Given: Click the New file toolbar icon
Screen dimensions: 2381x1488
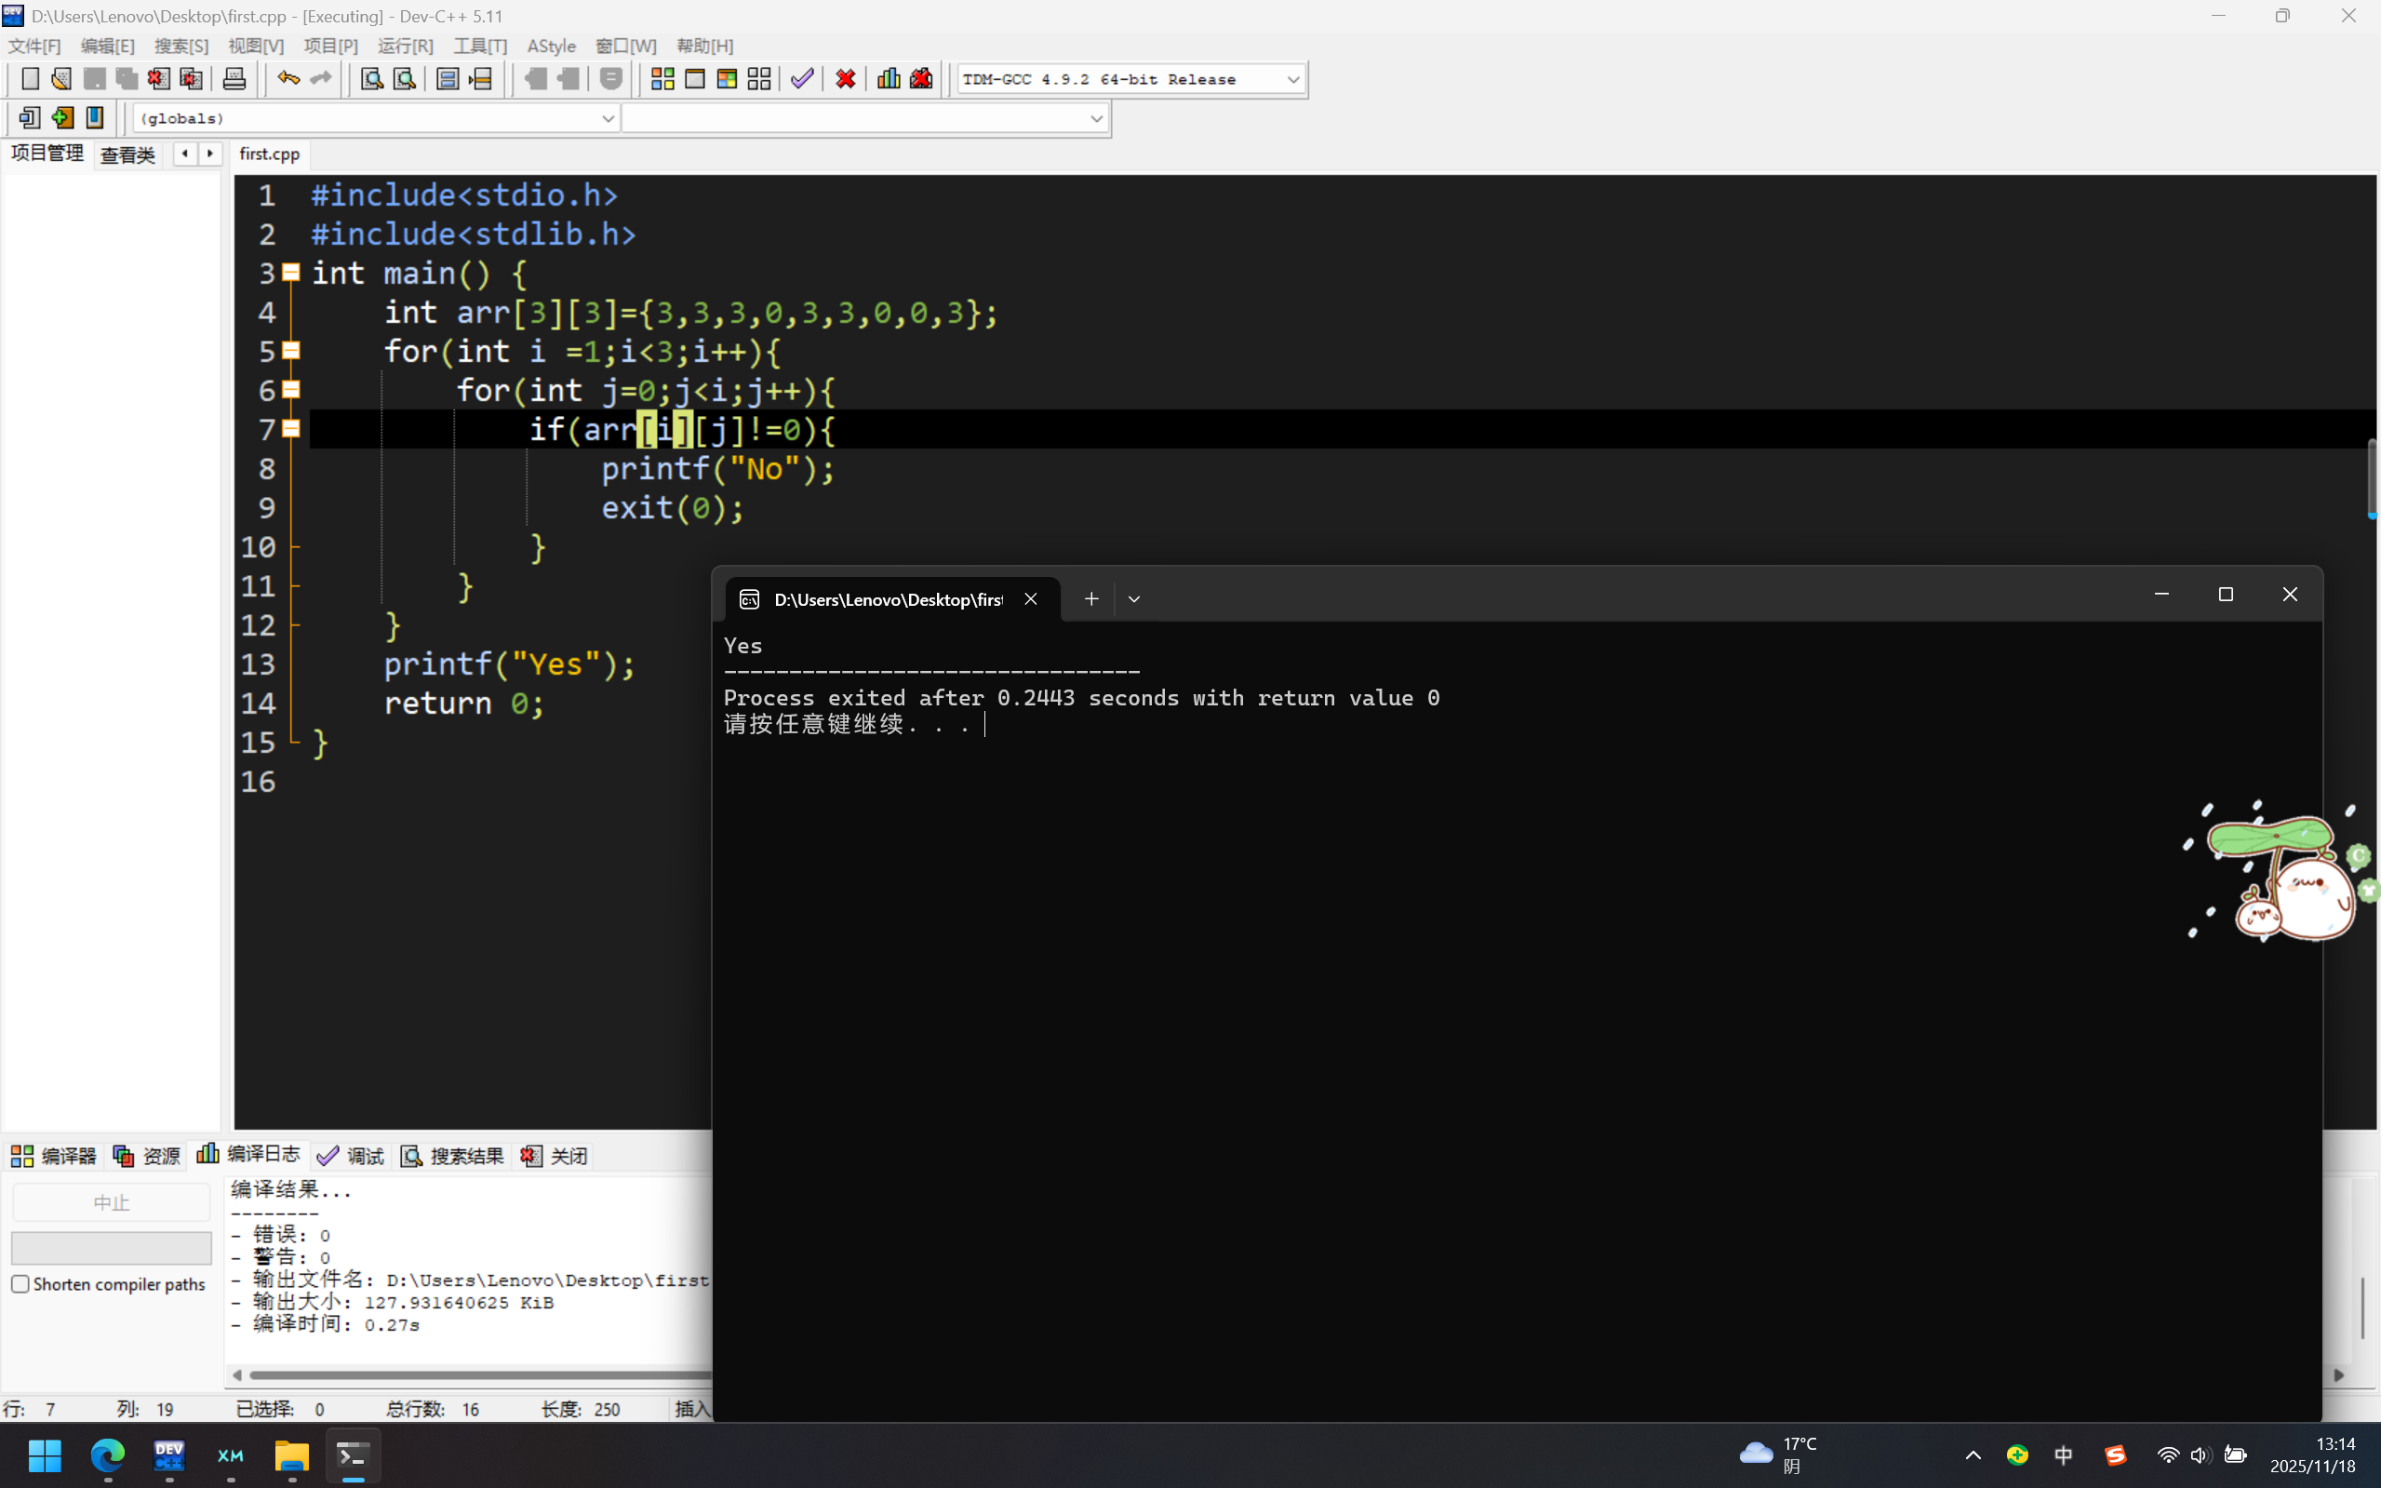Looking at the screenshot, I should coord(30,79).
